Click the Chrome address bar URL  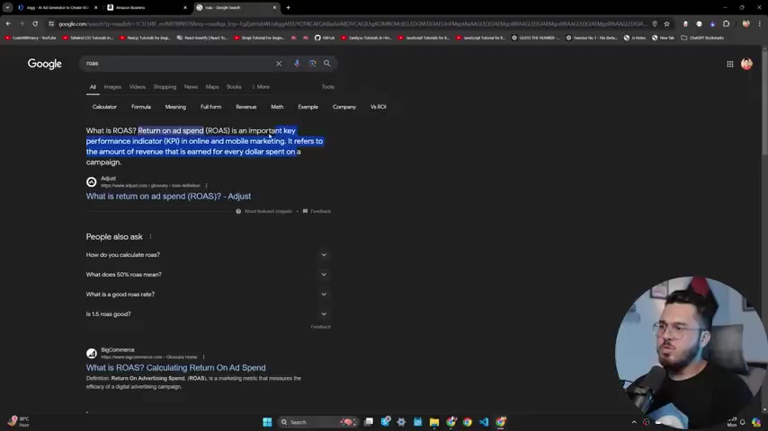click(353, 24)
